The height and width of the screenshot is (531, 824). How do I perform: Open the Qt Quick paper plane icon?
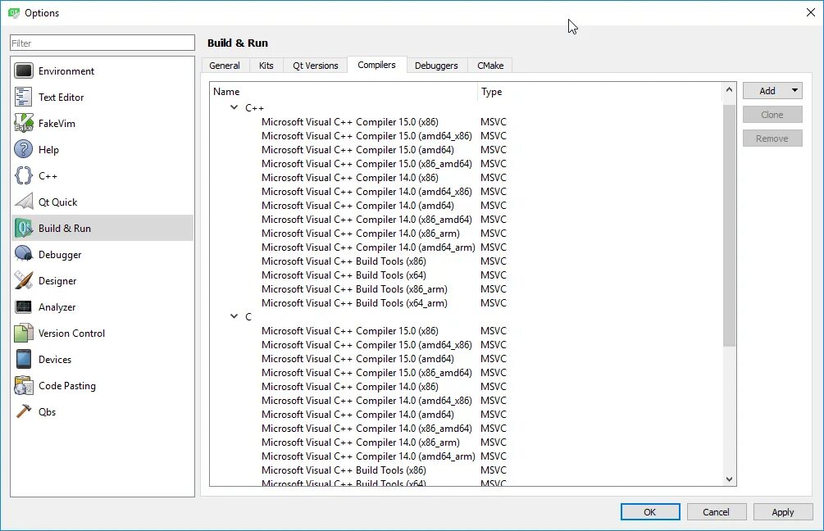click(x=24, y=202)
